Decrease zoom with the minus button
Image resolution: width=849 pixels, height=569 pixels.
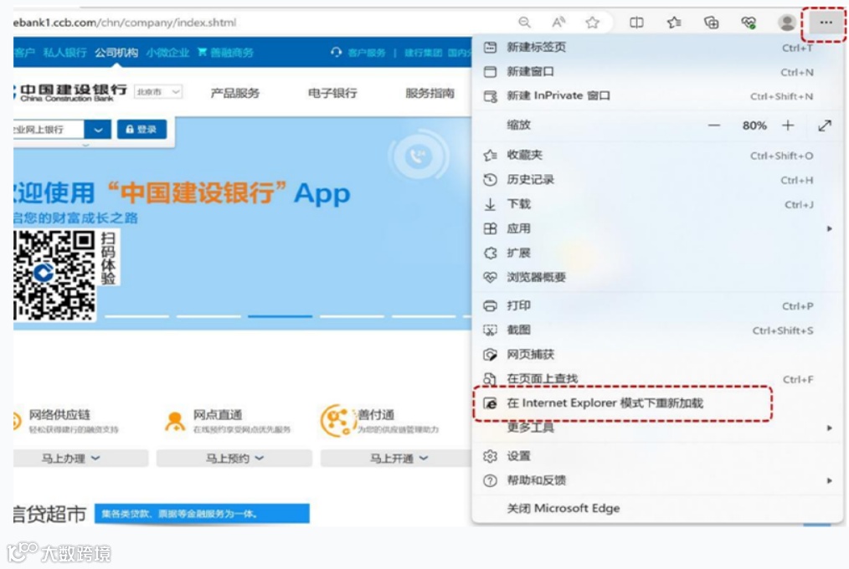point(714,126)
